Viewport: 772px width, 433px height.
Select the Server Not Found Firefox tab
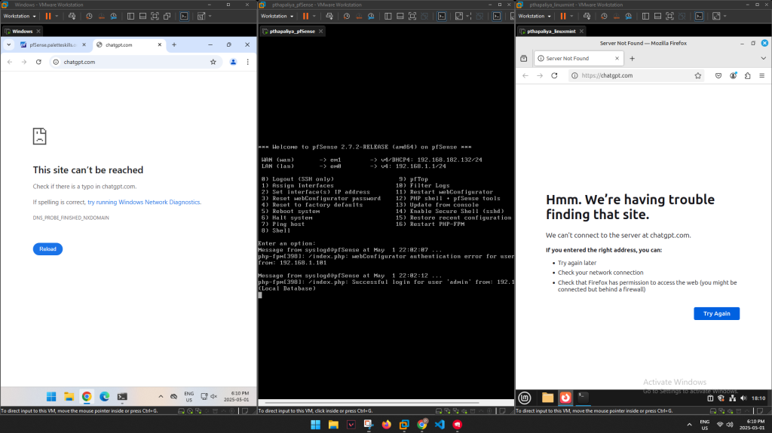[578, 58]
